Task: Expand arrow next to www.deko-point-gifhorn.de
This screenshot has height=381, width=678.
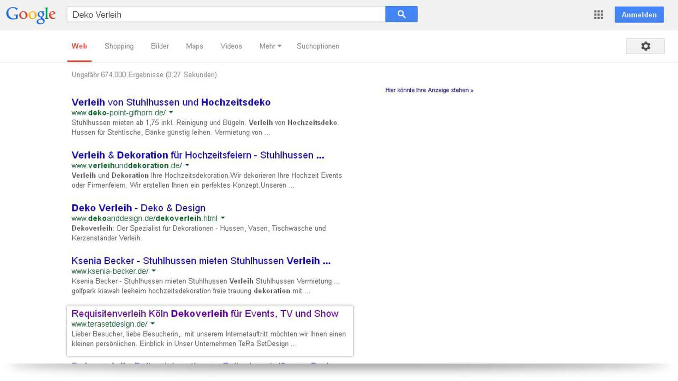Action: coord(171,112)
